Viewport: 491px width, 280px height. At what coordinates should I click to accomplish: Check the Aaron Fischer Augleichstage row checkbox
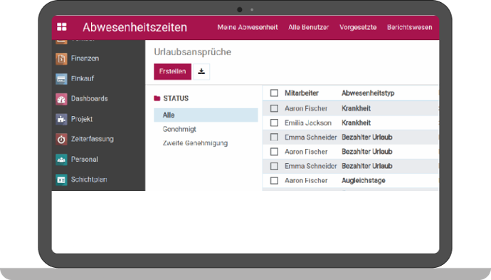[x=274, y=180]
